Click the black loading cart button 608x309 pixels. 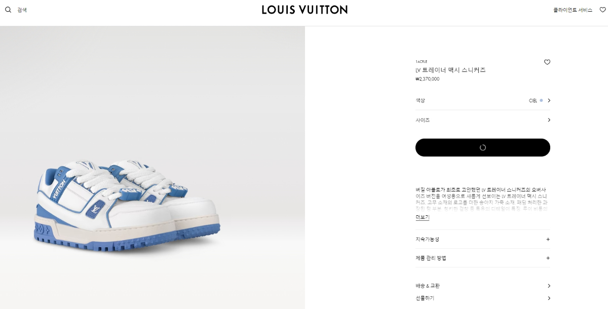(x=483, y=147)
